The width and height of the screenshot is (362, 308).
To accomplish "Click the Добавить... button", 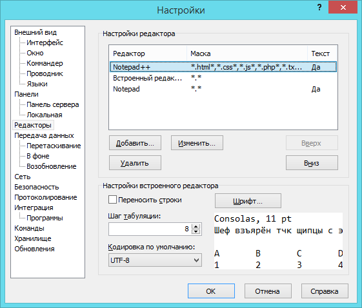I will click(x=135, y=143).
